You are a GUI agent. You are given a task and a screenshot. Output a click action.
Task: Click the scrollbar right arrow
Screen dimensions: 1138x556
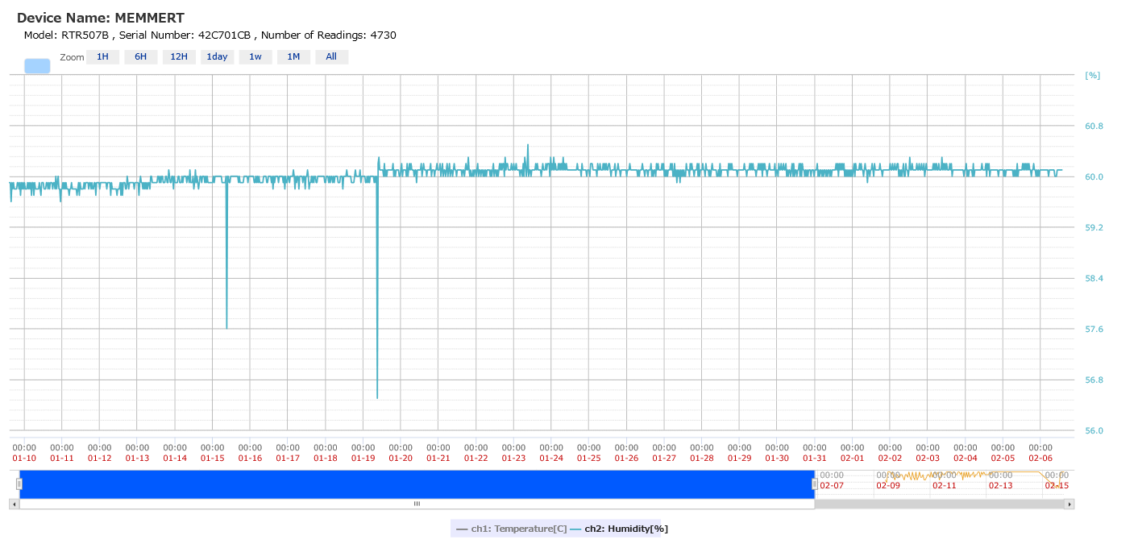click(x=1069, y=504)
